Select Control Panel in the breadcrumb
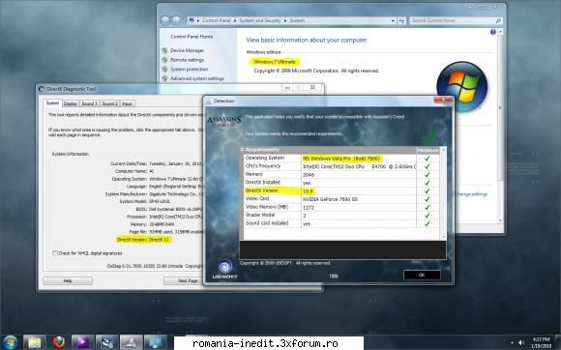 [216, 20]
